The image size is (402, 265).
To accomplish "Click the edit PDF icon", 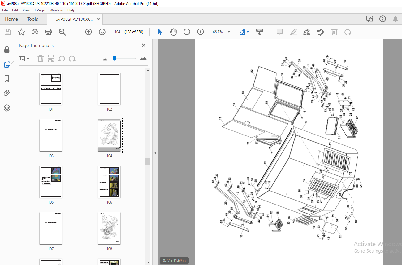I will click(x=321, y=32).
